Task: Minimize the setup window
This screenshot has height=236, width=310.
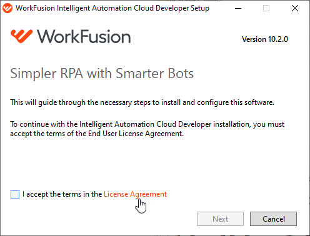Action: point(238,8)
